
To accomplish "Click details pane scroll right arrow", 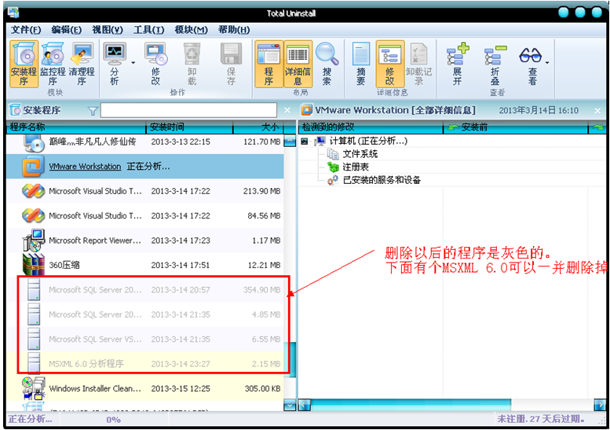I will 600,405.
